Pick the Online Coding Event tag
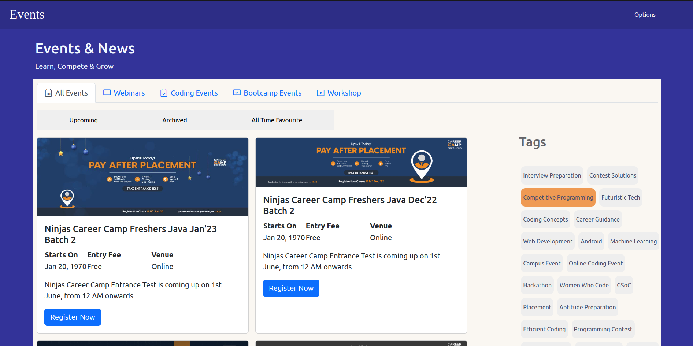This screenshot has height=346, width=693. [596, 263]
